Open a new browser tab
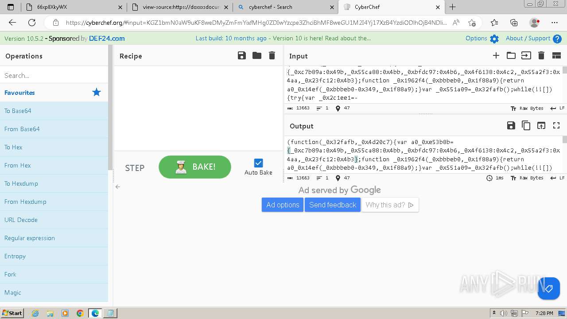Screen dimensions: 567x319 452,7
